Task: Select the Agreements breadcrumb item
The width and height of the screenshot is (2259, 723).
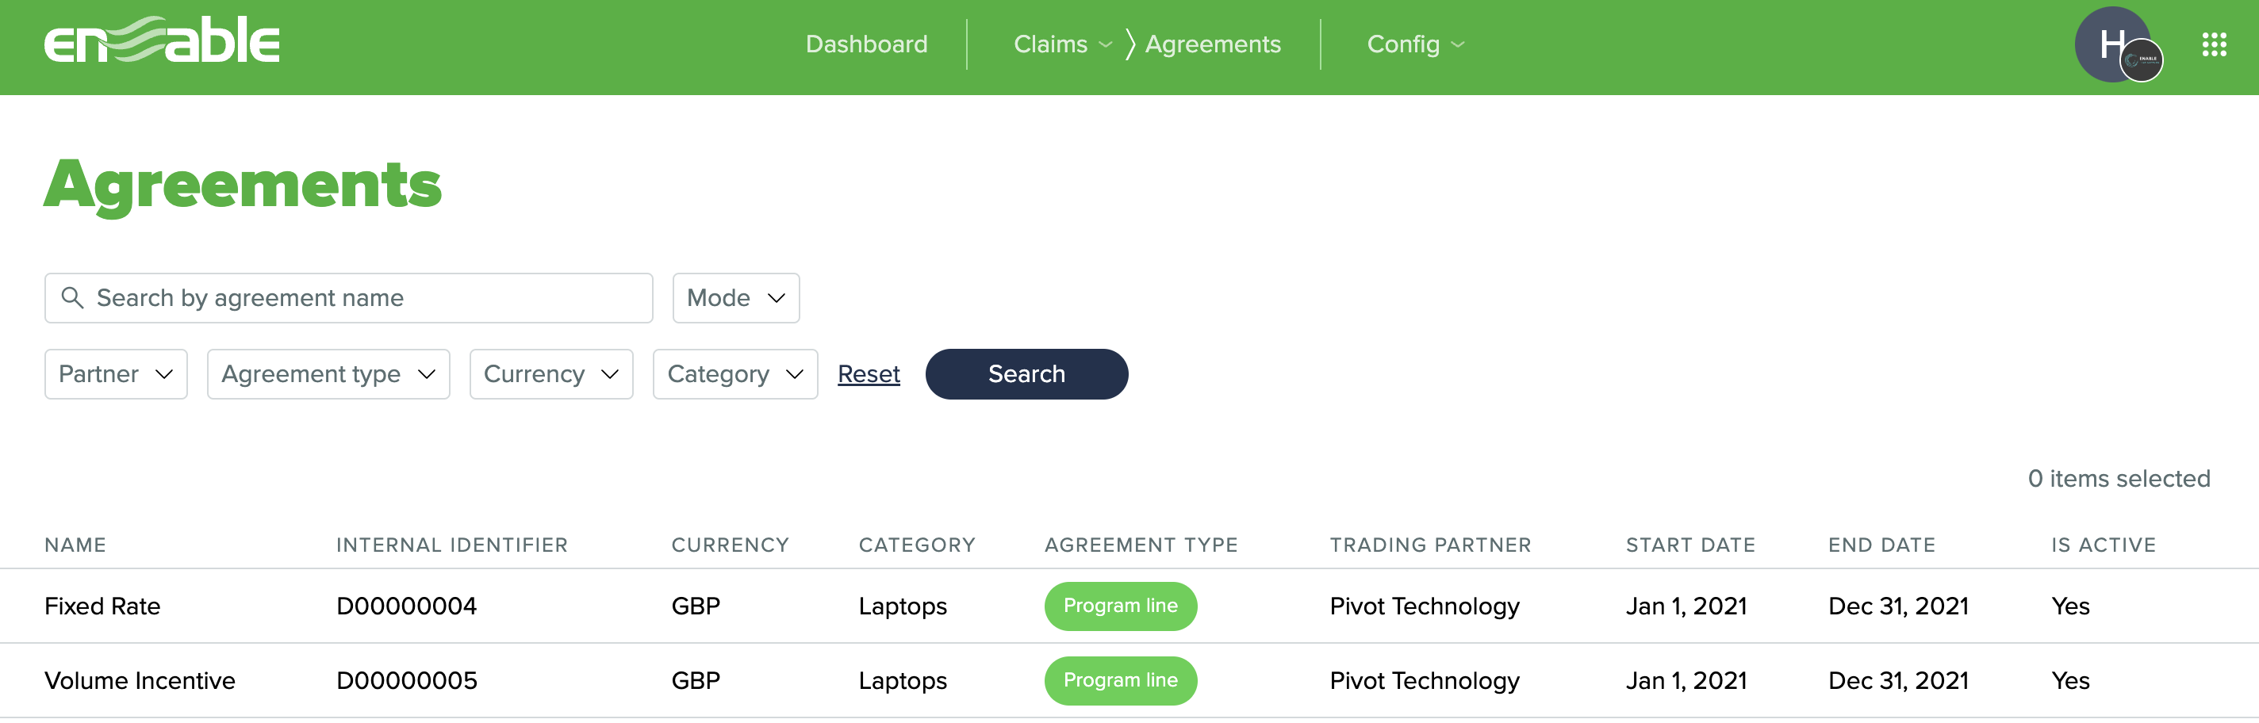Action: 1214,44
